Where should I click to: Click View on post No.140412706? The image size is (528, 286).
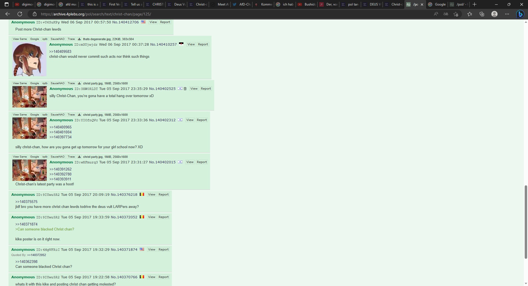[153, 22]
